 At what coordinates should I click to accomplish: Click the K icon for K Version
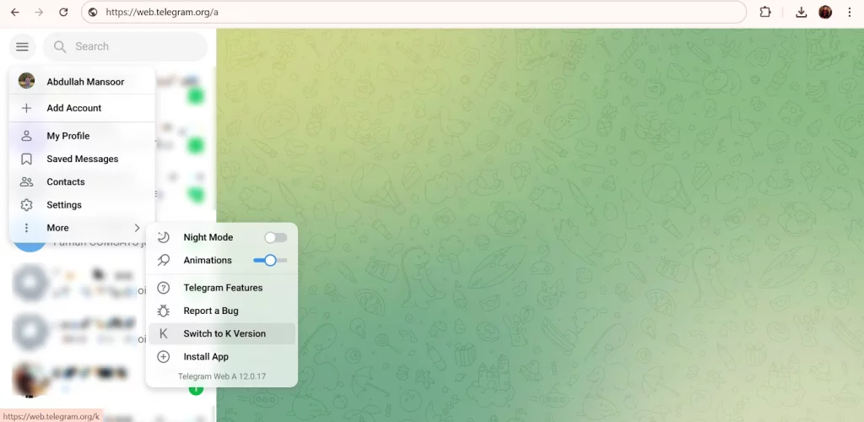[163, 334]
